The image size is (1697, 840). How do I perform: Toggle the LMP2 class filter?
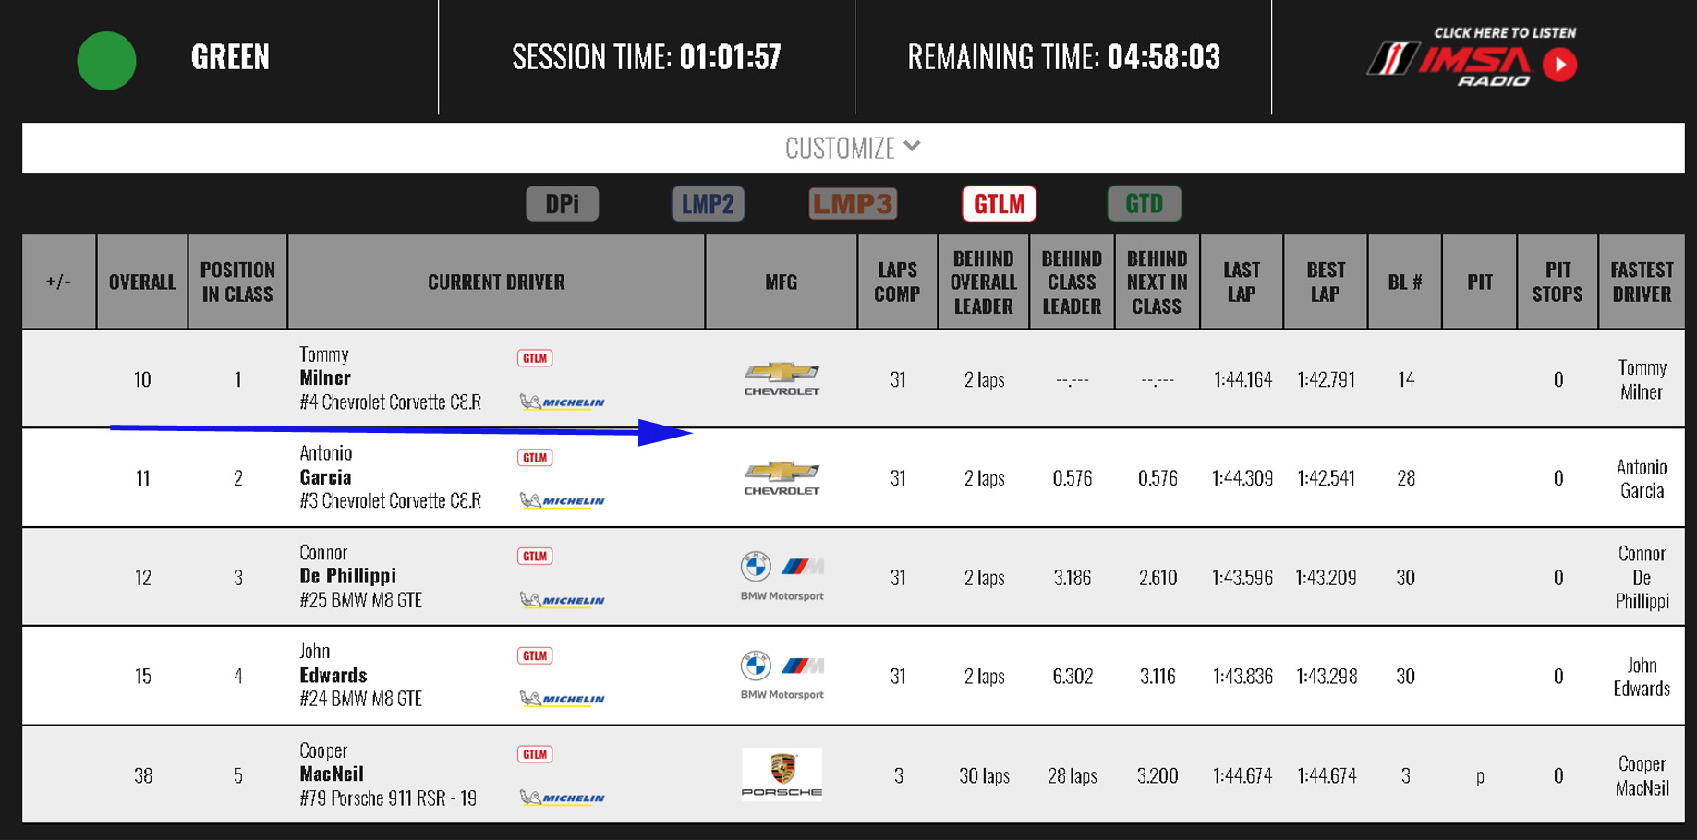[x=708, y=203]
